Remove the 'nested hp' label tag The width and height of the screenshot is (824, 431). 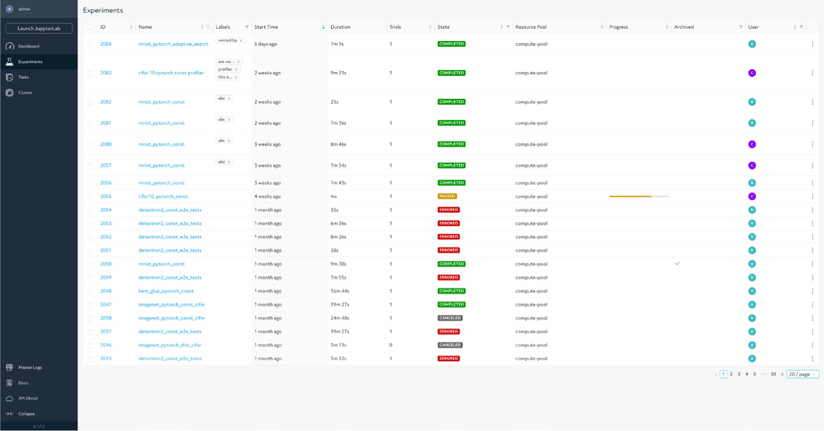[241, 40]
